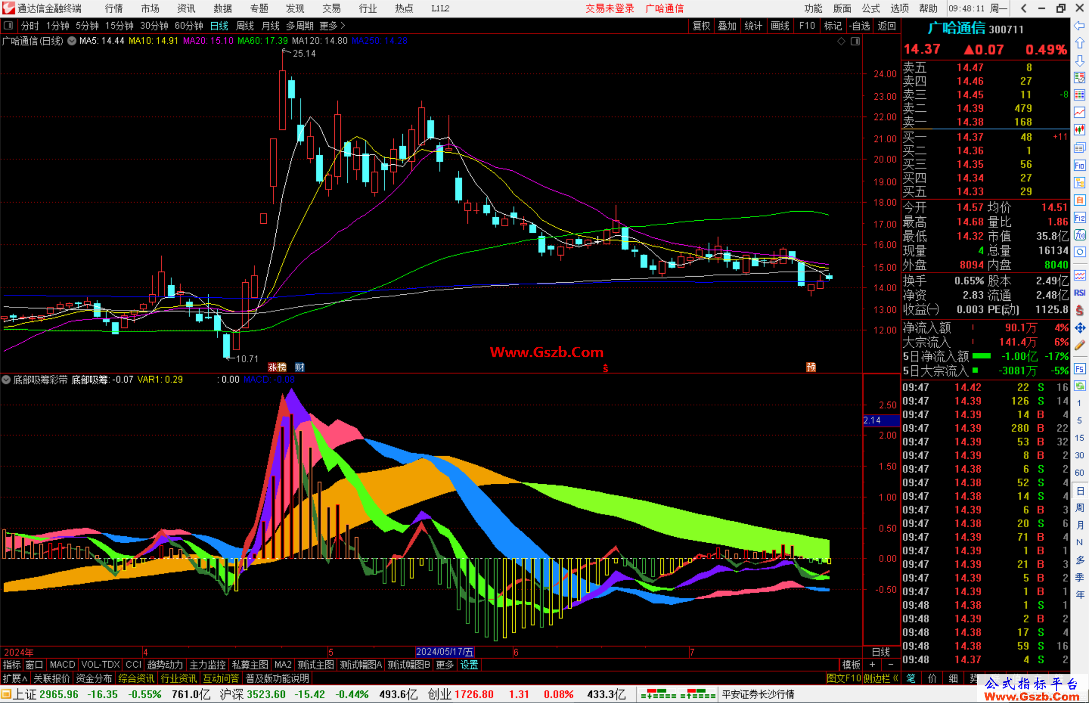Open the candlestick K-line chart icon
Image resolution: width=1089 pixels, height=703 pixels.
point(1079,130)
